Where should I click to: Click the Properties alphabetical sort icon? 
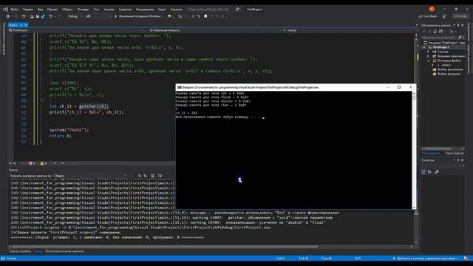click(429, 172)
